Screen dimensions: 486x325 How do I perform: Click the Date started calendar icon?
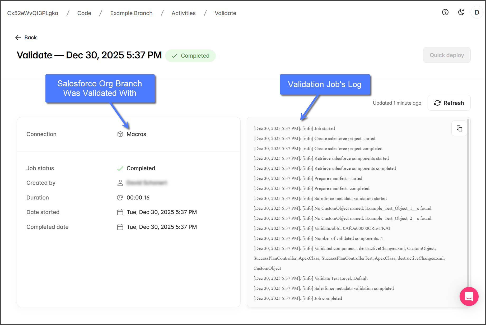click(x=120, y=212)
